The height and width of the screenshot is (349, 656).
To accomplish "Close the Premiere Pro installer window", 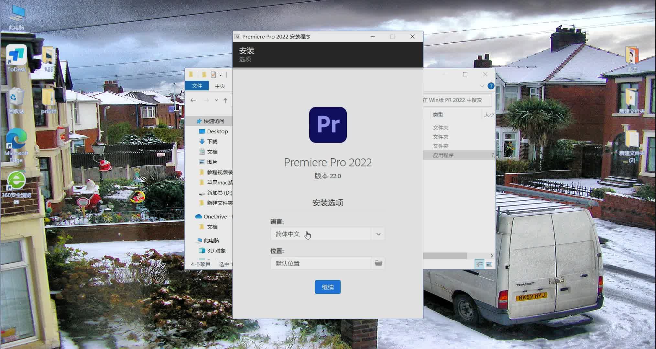I will (x=412, y=37).
